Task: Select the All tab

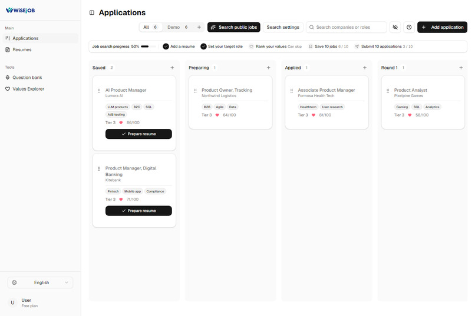Action: [x=150, y=27]
